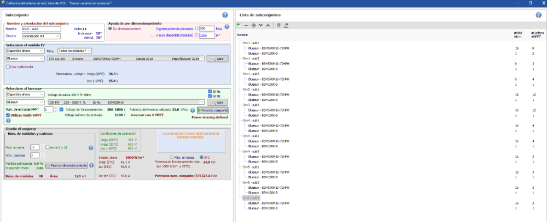
Task: Move selected subarray up with arrow icon
Action: click(x=268, y=25)
